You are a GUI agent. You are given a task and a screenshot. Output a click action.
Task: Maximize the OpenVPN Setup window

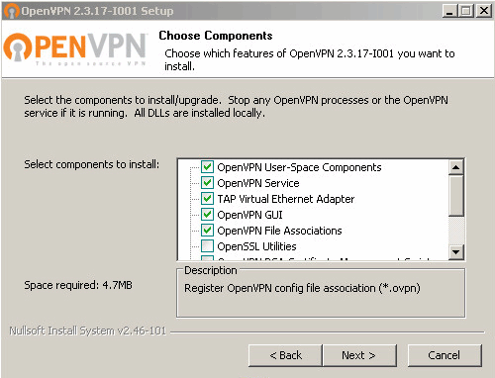[x=466, y=11]
